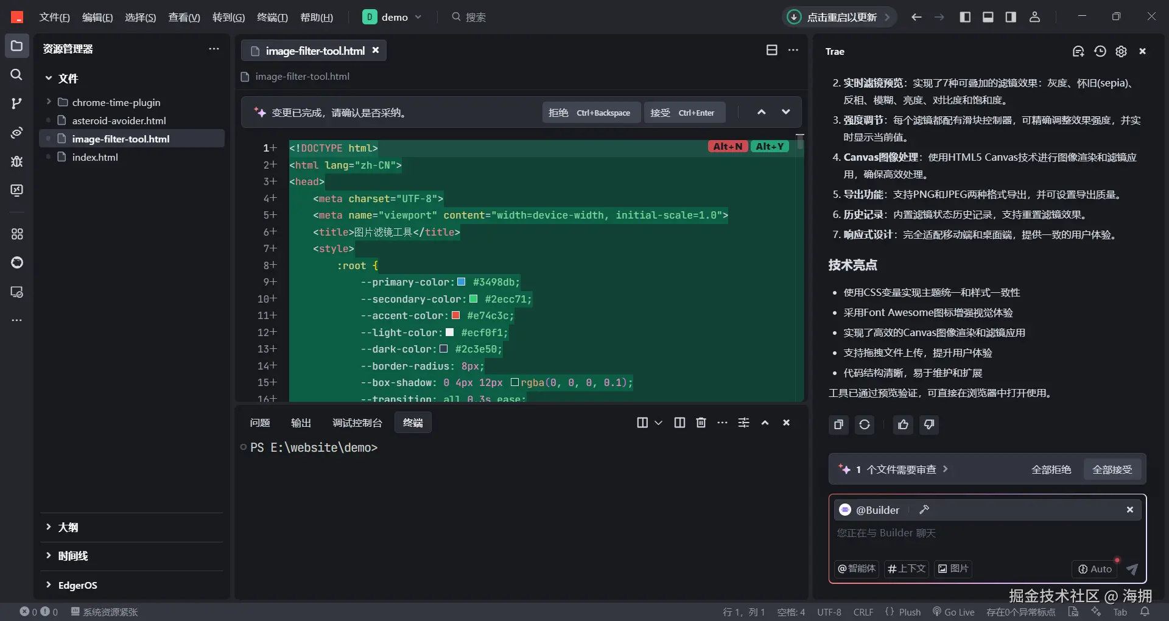Toggle the left sidebar visibility
Screen dimensions: 1169x621
pyautogui.click(x=965, y=17)
